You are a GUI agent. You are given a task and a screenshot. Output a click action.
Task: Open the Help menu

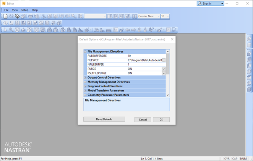click(35, 10)
